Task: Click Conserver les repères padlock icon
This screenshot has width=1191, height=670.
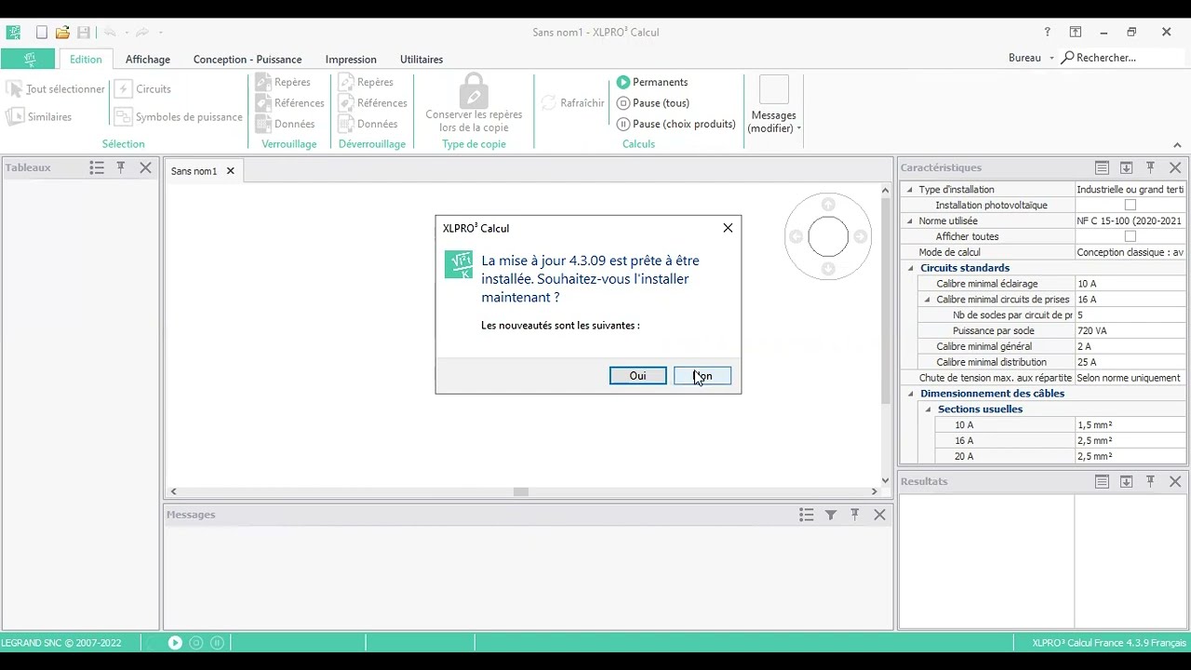Action: (x=474, y=90)
